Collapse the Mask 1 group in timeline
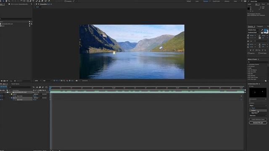The width and height of the screenshot is (269, 151). (x=10, y=94)
